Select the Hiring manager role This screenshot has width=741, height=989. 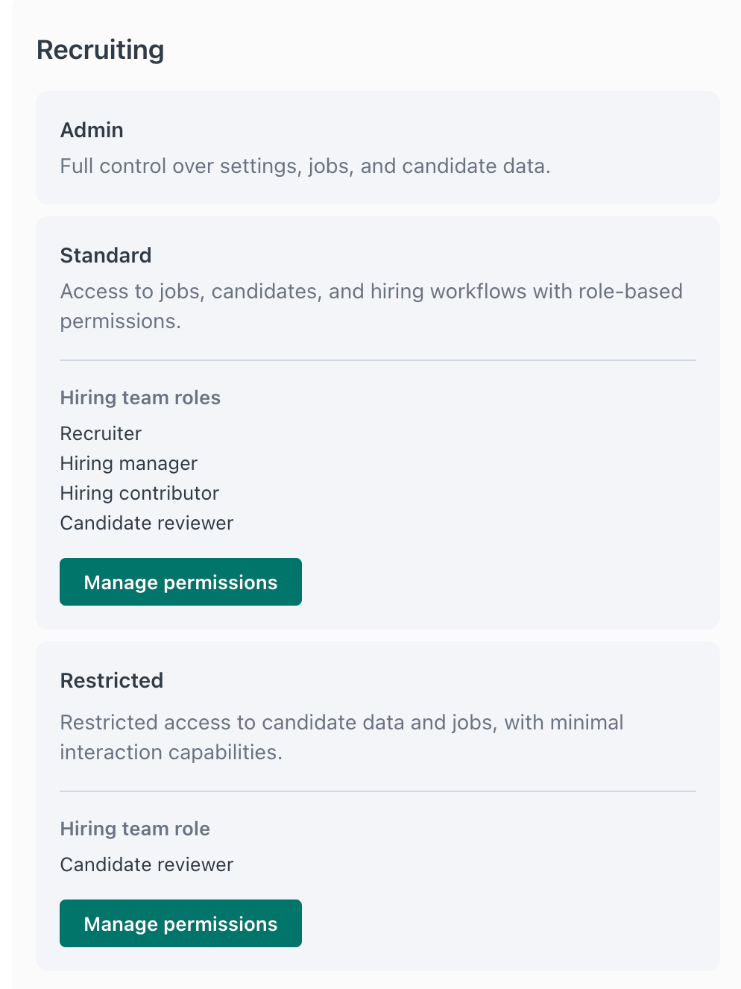pos(128,463)
